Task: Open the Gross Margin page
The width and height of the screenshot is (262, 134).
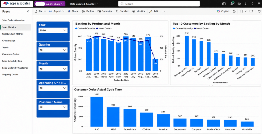Action: (x=9, y=41)
